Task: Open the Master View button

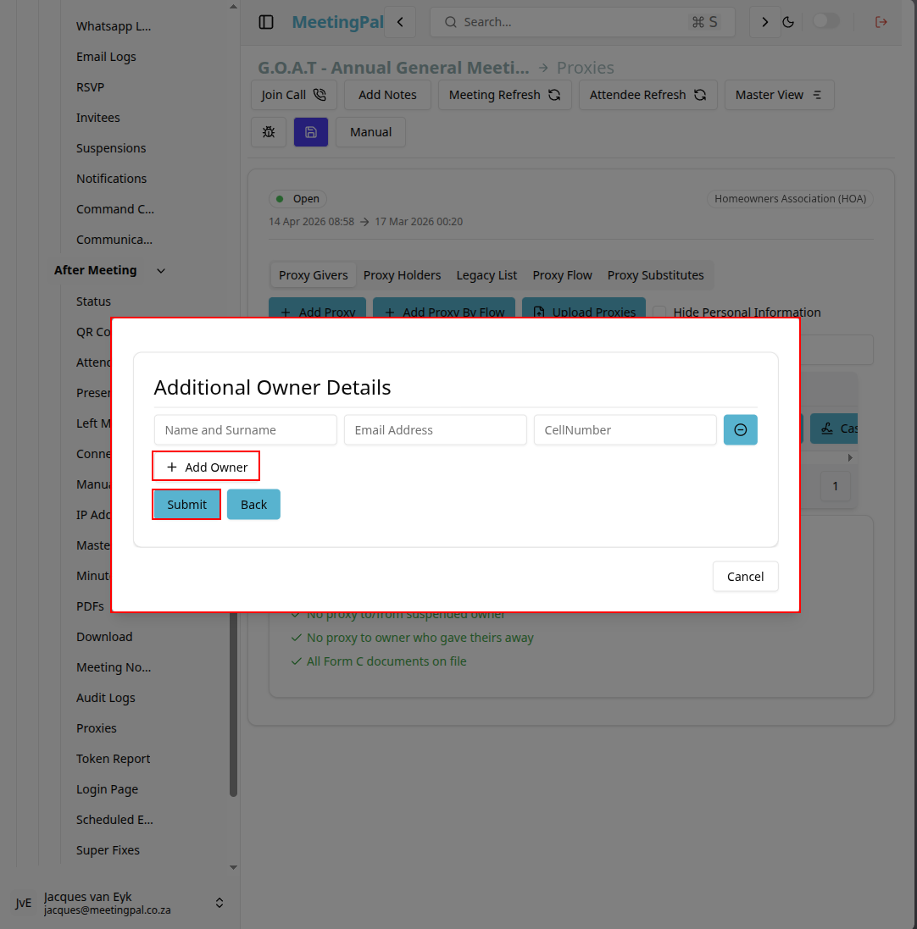Action: tap(779, 95)
